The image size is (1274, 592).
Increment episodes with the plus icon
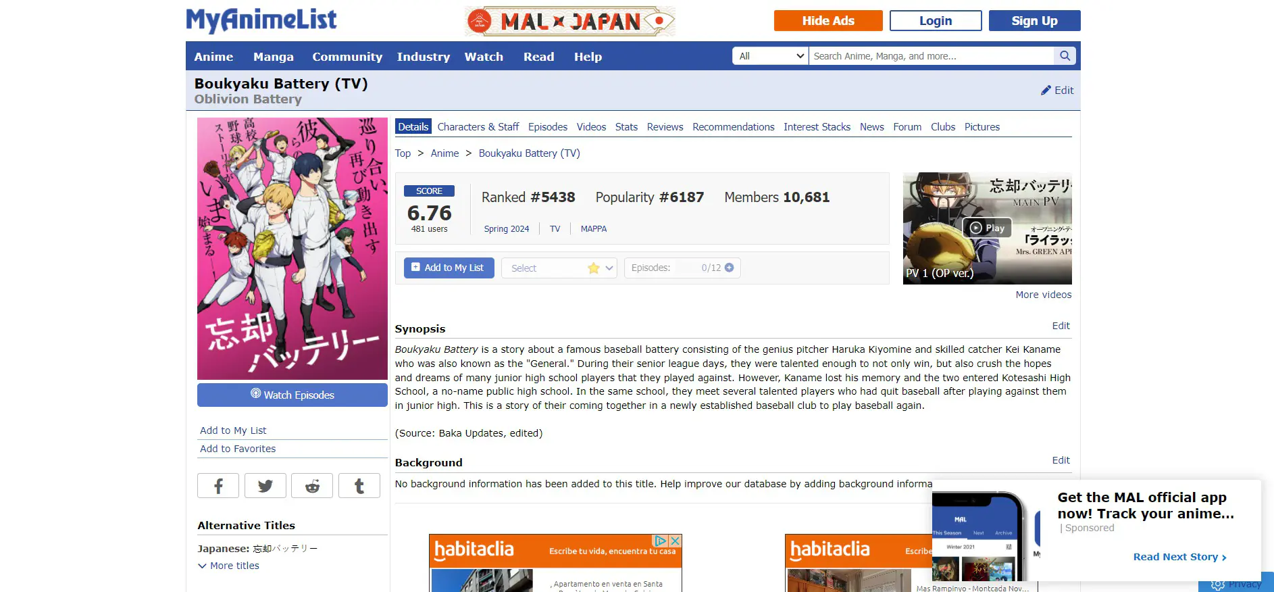[729, 268]
